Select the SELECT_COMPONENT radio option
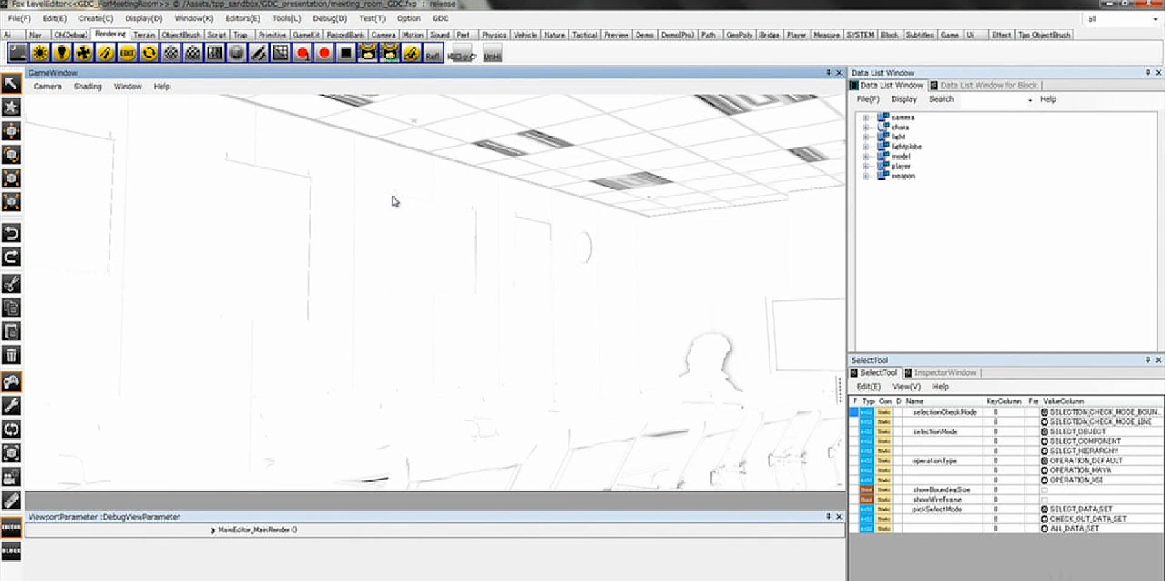This screenshot has width=1165, height=581. (1044, 442)
